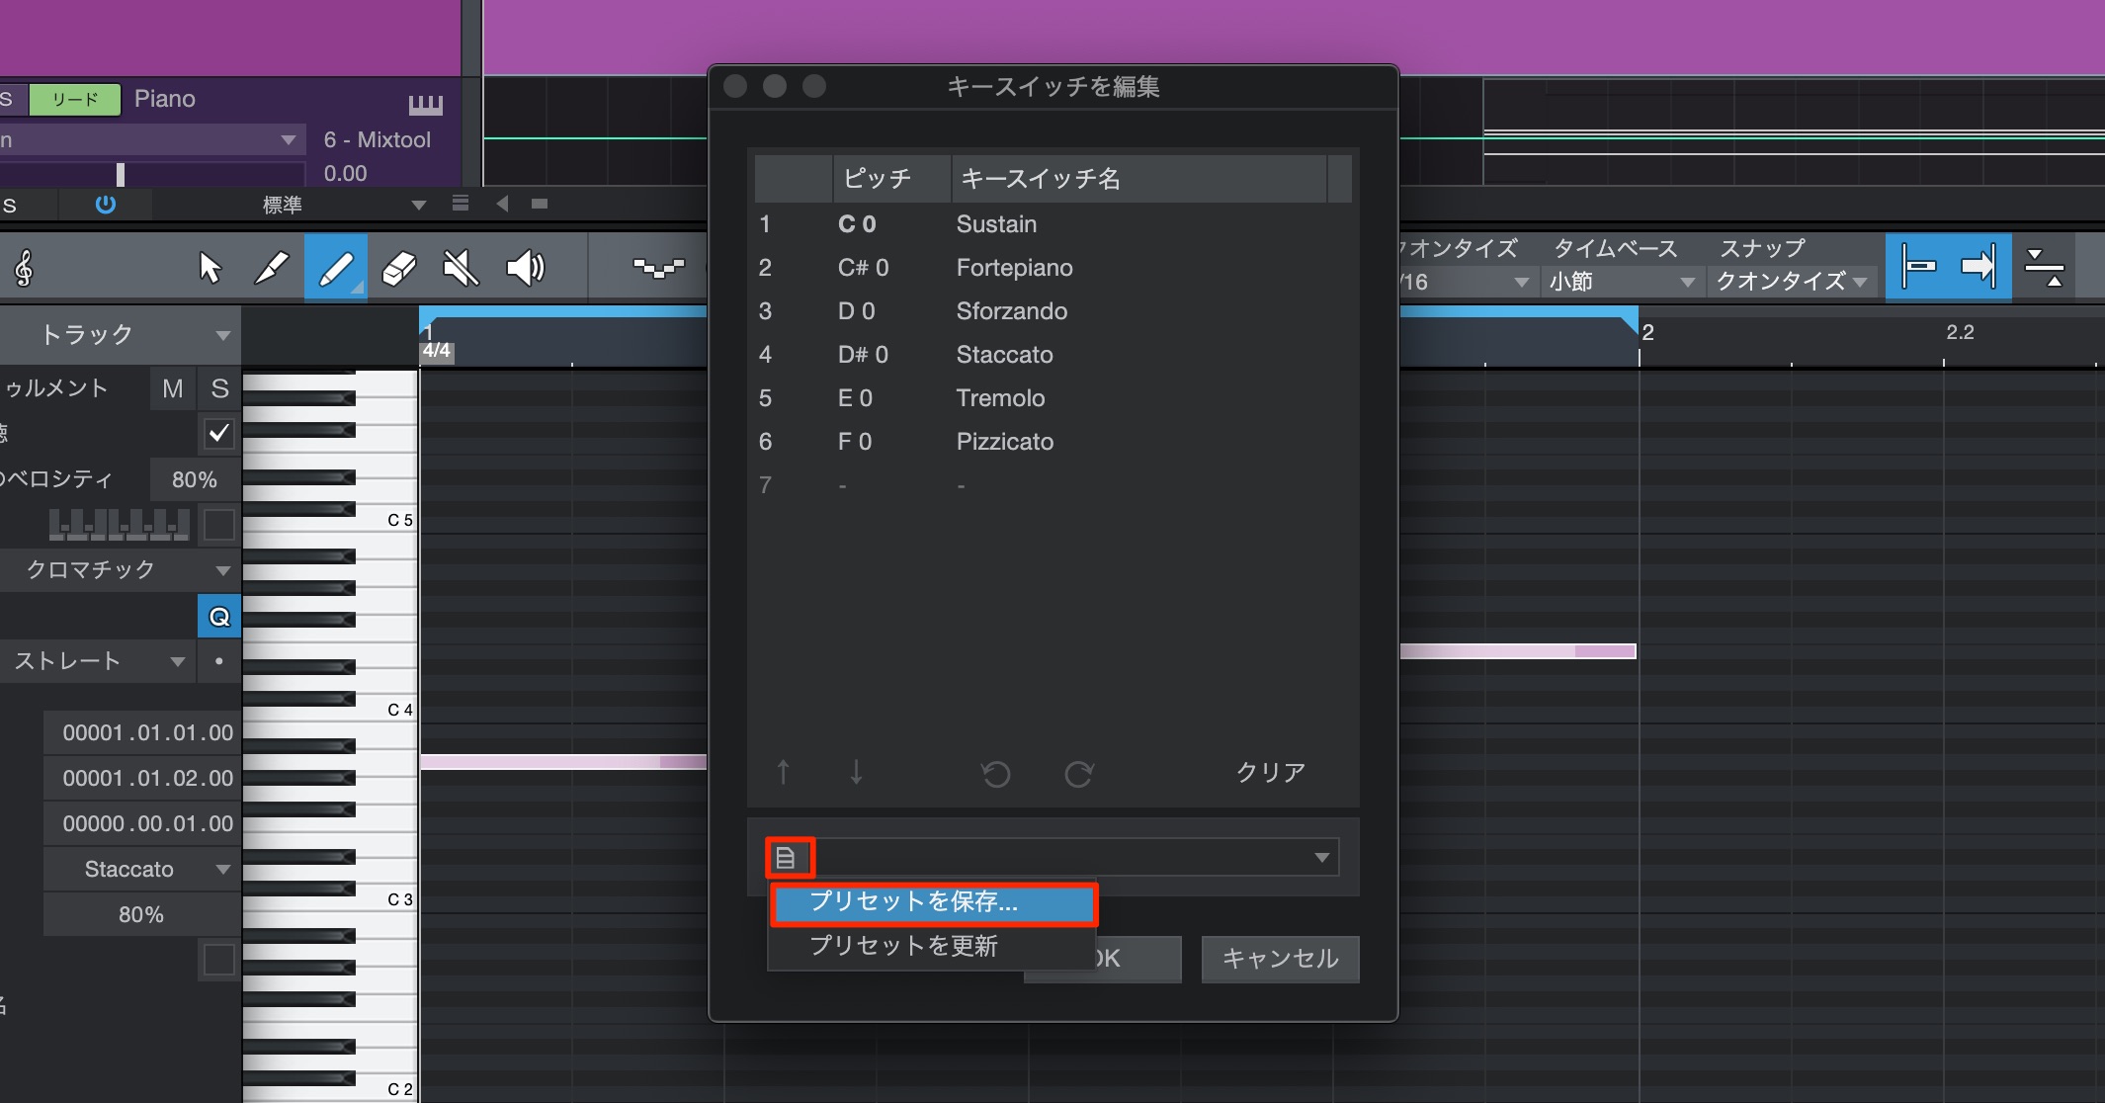Toggle snap to grid start button
The width and height of the screenshot is (2105, 1103).
coord(1918,266)
